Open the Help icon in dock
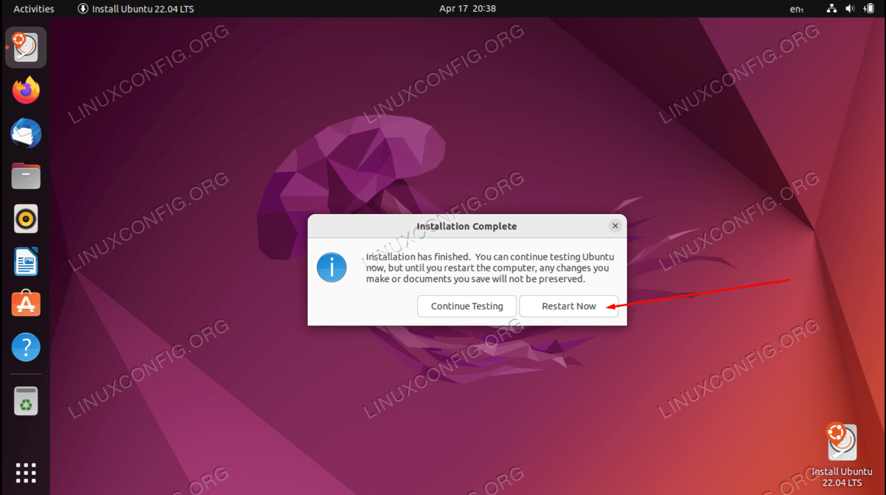The image size is (886, 495). (x=26, y=347)
